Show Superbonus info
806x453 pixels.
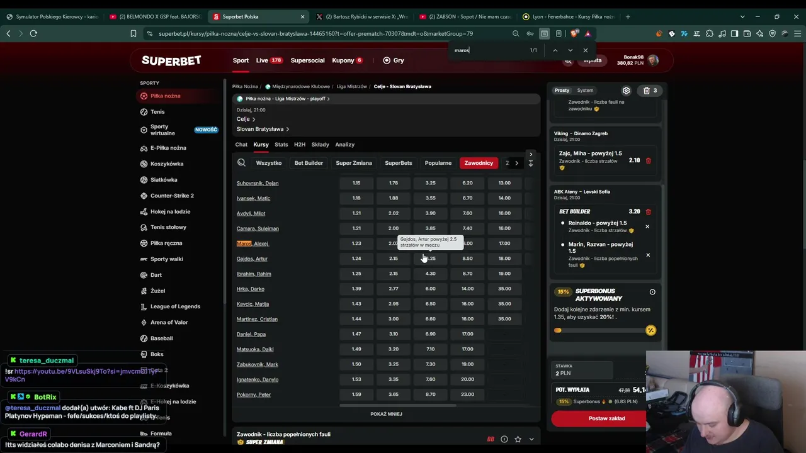click(652, 292)
